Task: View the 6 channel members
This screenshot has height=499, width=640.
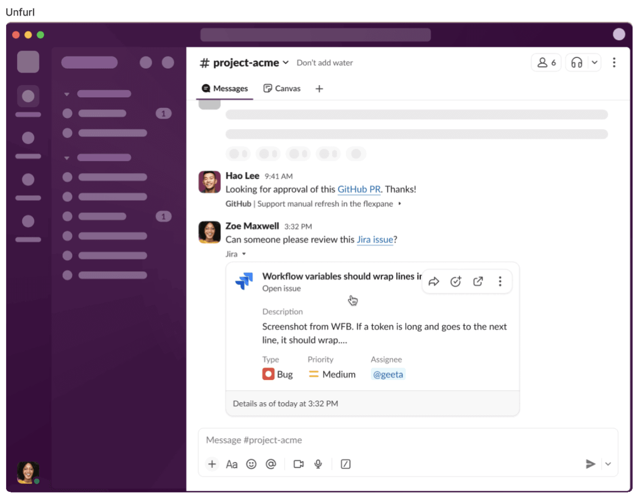Action: click(546, 63)
